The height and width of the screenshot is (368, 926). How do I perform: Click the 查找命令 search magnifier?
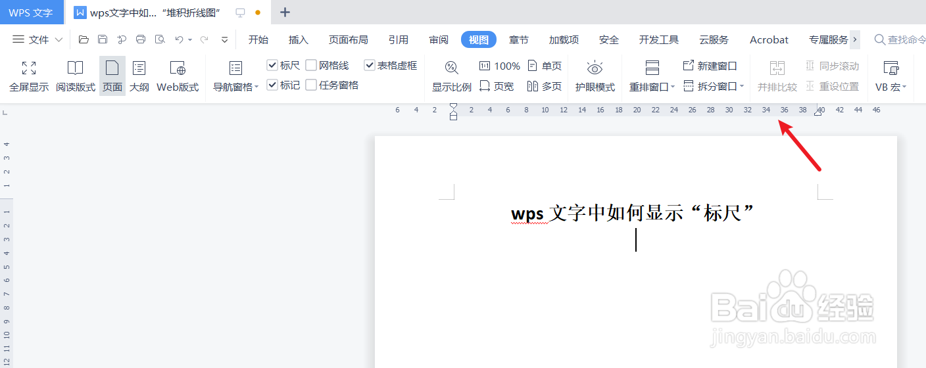pos(879,39)
